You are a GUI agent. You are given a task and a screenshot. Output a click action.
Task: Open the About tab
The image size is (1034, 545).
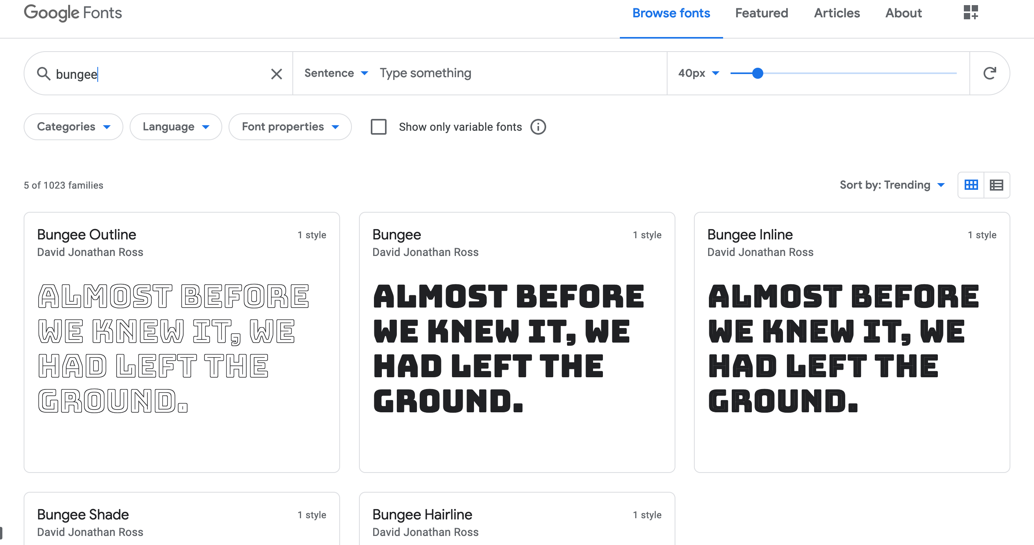[x=903, y=13]
